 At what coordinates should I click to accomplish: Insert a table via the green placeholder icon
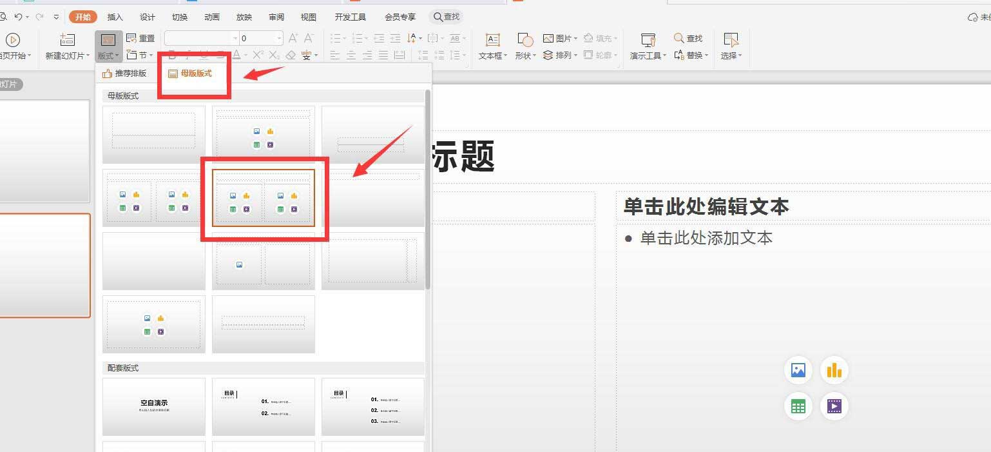[x=798, y=406]
